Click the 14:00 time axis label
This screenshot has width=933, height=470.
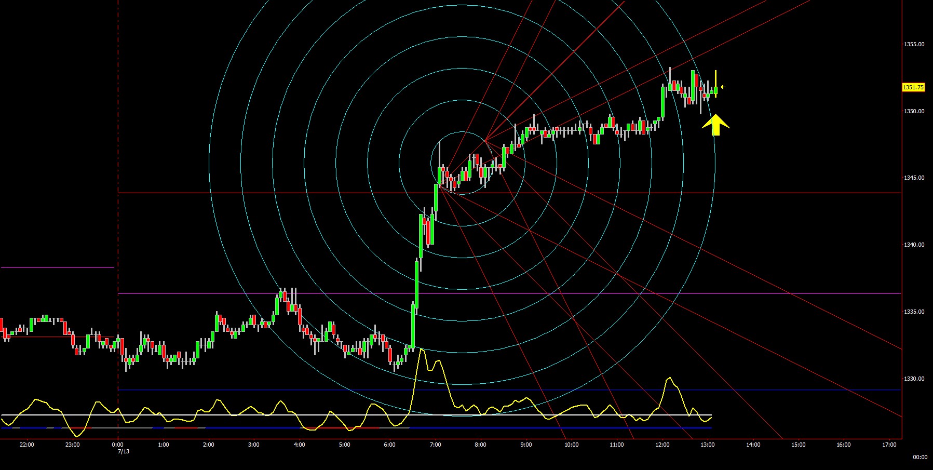[753, 445]
